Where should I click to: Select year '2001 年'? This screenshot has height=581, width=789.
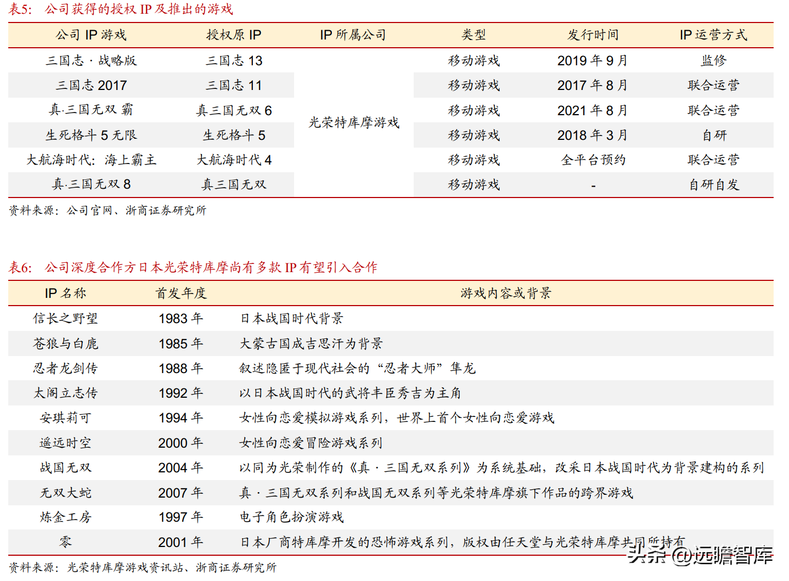tap(181, 543)
